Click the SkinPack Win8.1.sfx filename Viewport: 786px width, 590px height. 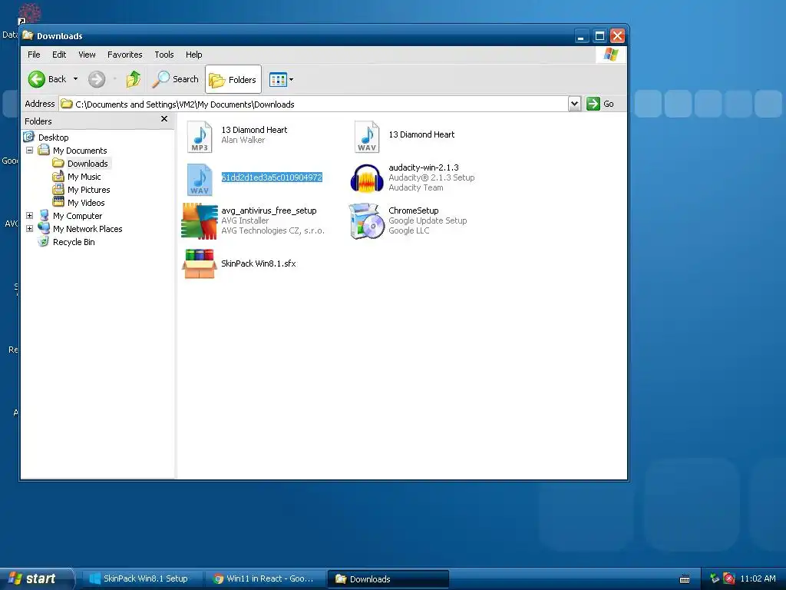pyautogui.click(x=259, y=264)
